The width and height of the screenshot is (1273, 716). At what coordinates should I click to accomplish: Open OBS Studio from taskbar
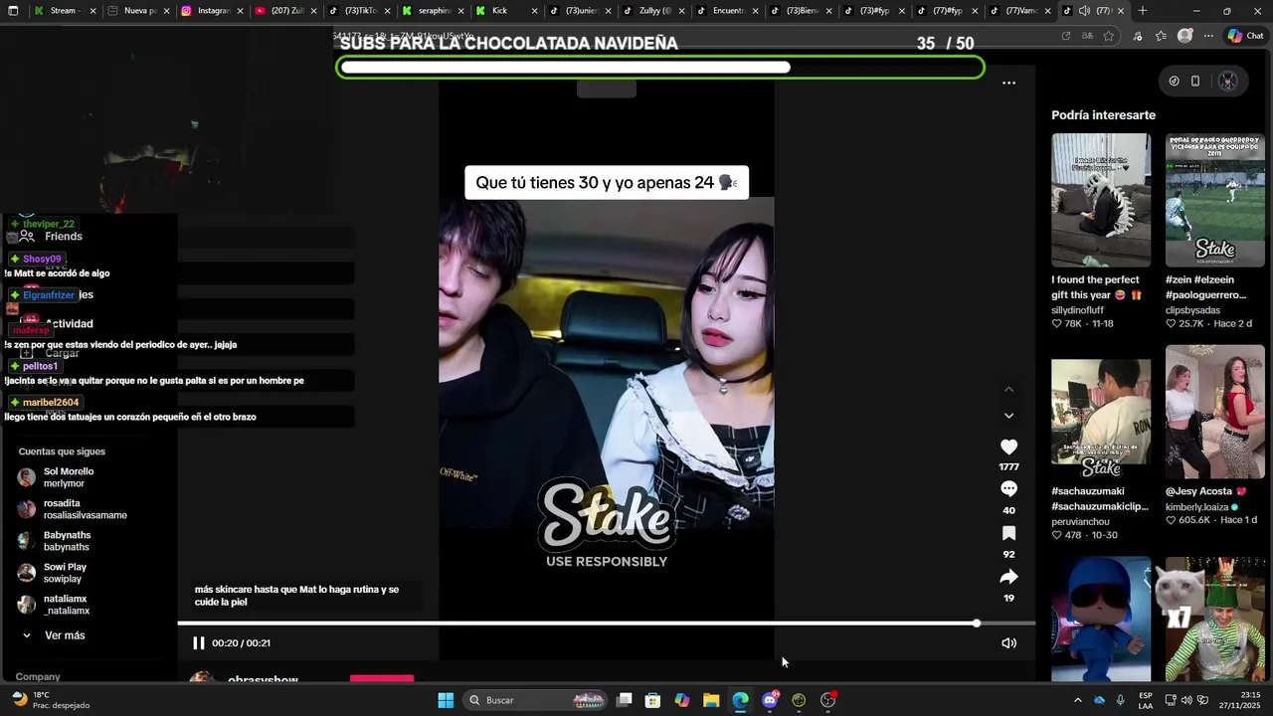tap(827, 700)
